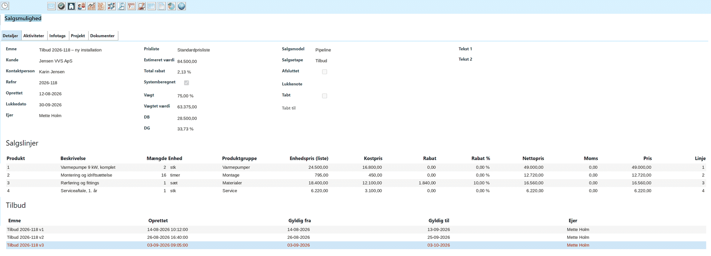Click created time 26-08-2026 16:40:00
711x256 pixels.
(168, 237)
